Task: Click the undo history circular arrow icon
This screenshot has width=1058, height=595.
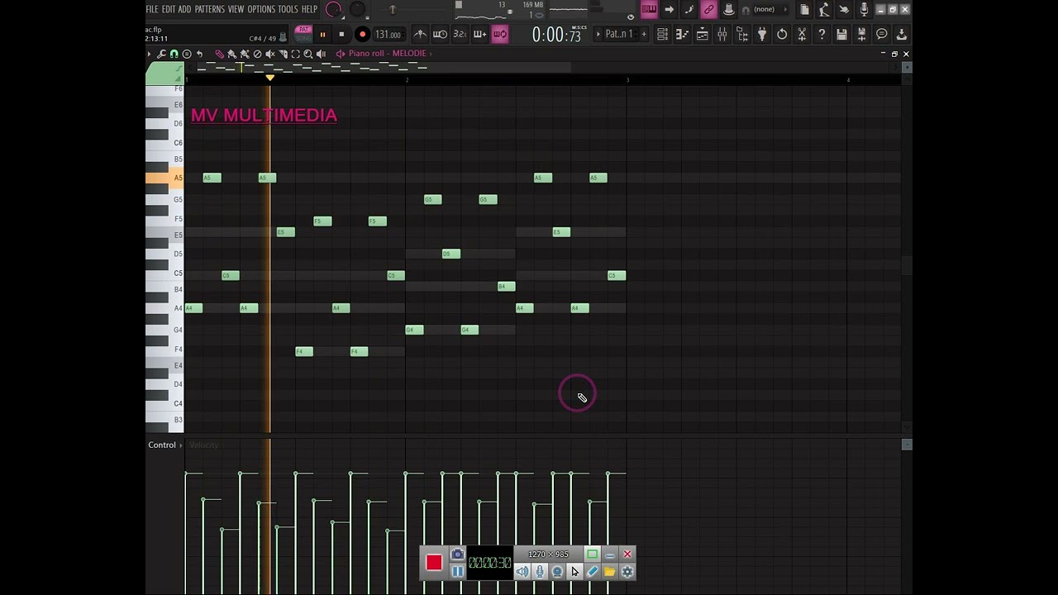Action: click(782, 34)
